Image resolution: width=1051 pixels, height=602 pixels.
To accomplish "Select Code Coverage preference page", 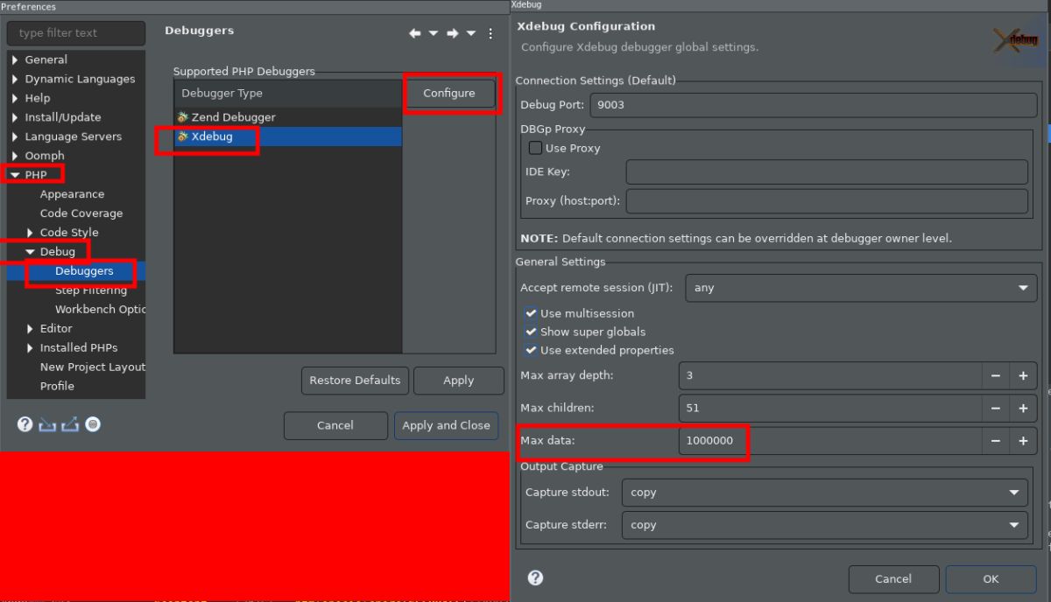I will tap(81, 213).
